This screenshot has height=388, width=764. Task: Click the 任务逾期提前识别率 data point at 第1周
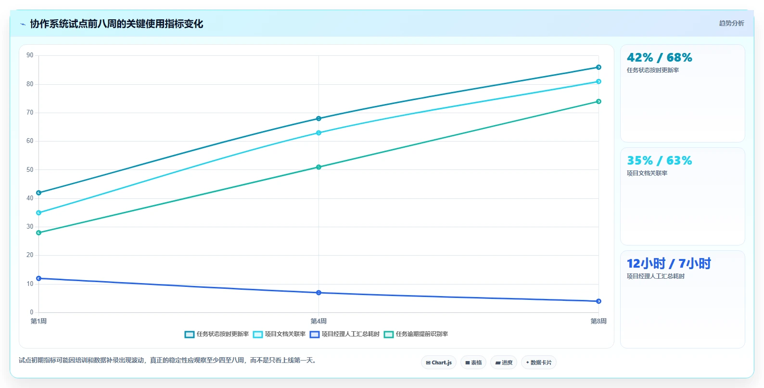tap(39, 233)
